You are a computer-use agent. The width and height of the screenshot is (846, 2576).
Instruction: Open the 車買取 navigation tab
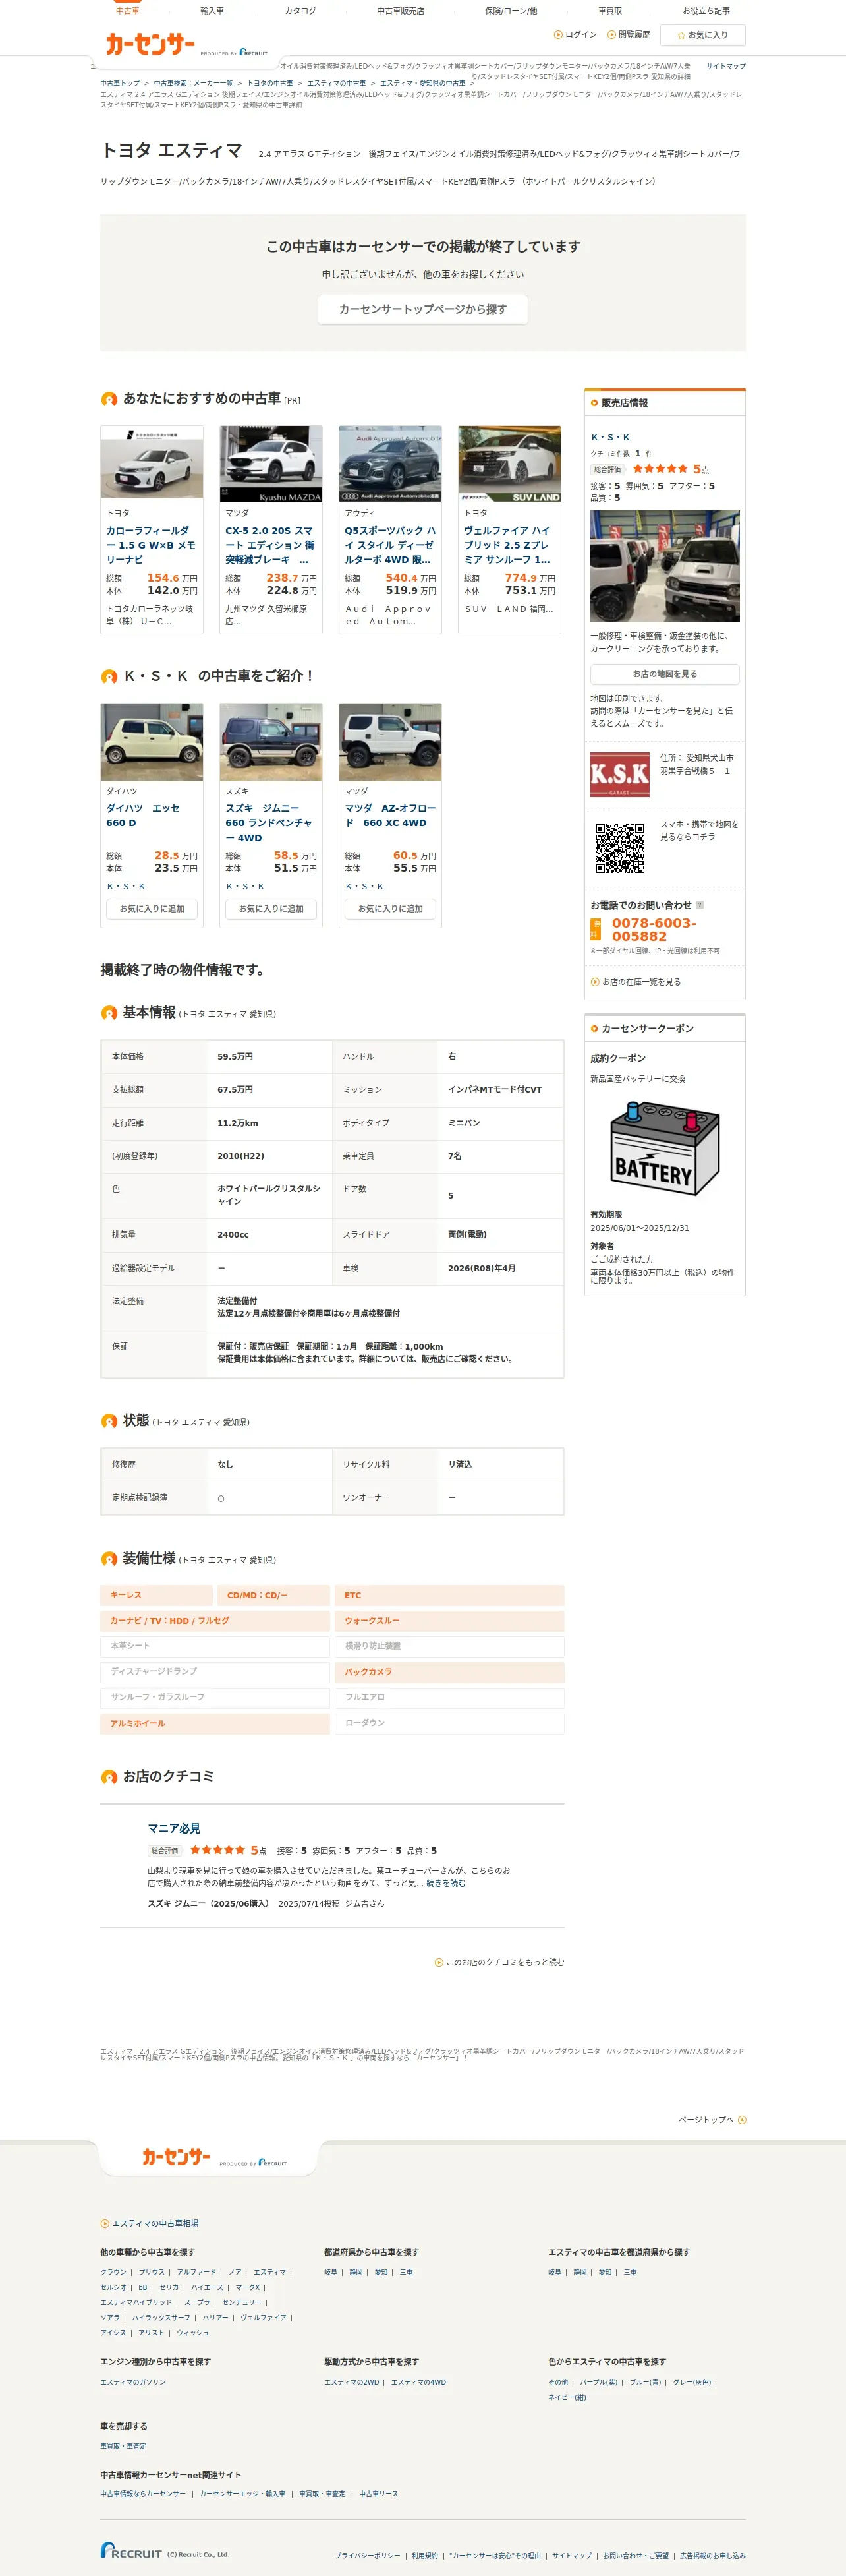coord(609,11)
